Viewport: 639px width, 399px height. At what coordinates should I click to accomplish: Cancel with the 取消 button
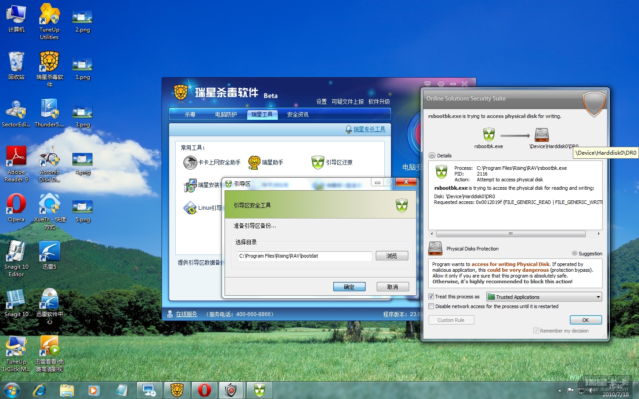tap(393, 287)
